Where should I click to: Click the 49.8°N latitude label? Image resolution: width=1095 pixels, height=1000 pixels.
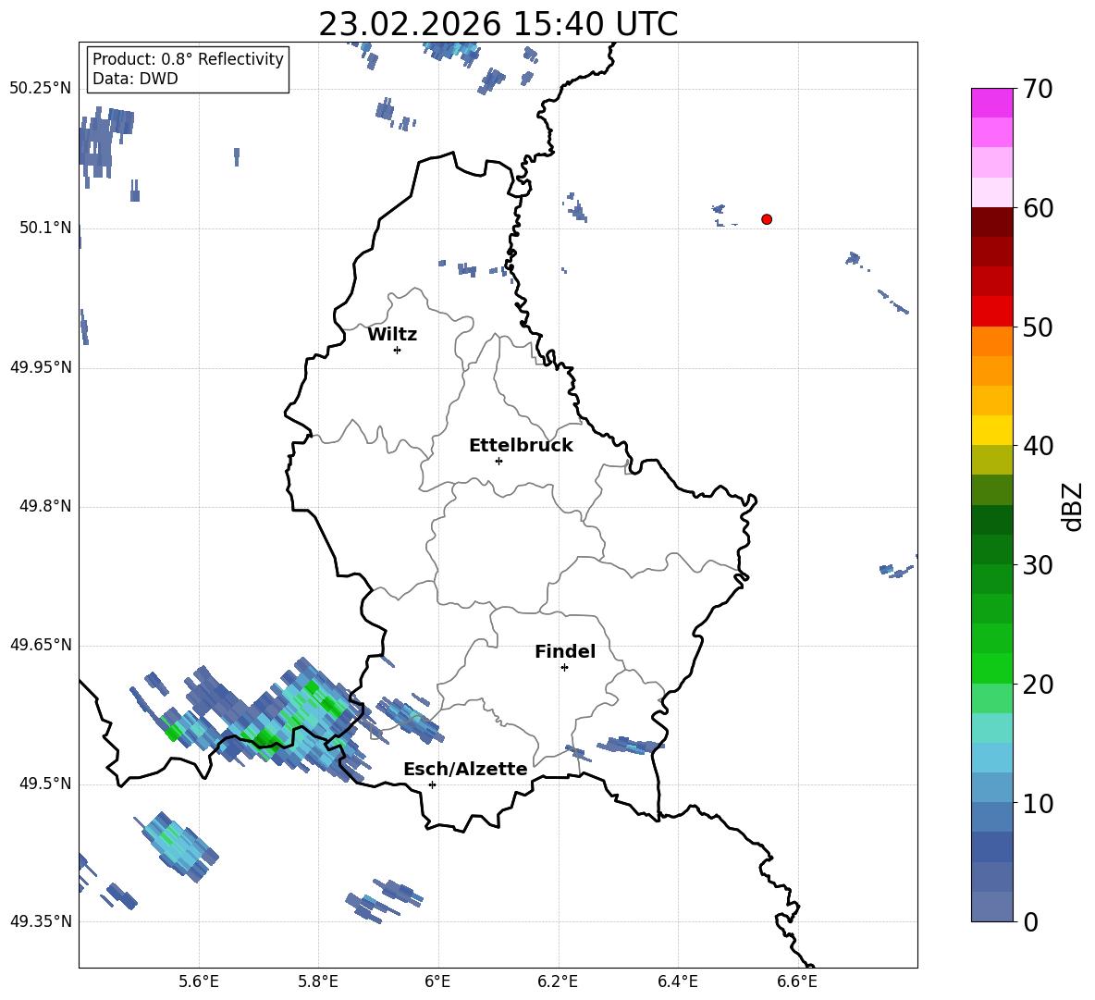(x=45, y=506)
